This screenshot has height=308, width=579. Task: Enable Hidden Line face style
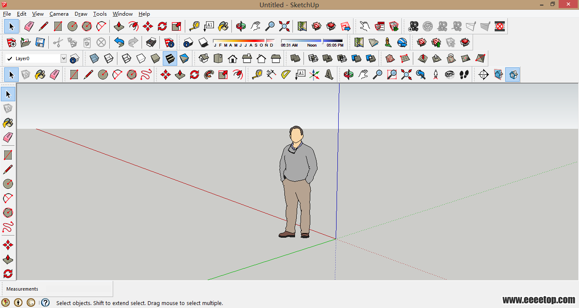pos(141,58)
